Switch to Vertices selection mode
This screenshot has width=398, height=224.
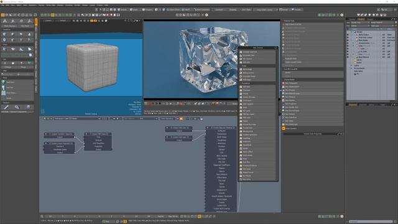pyautogui.click(x=123, y=10)
